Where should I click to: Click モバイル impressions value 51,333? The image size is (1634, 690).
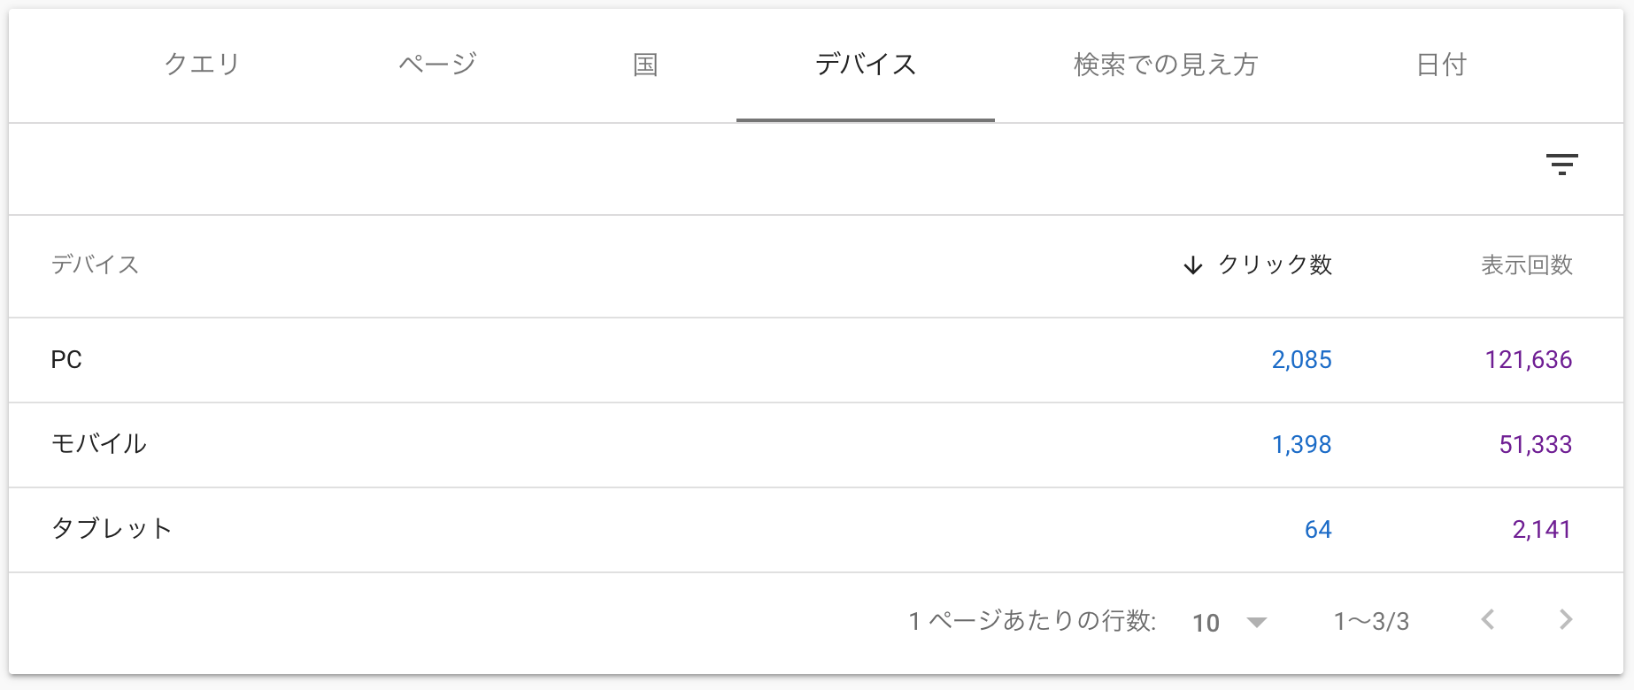tap(1535, 444)
